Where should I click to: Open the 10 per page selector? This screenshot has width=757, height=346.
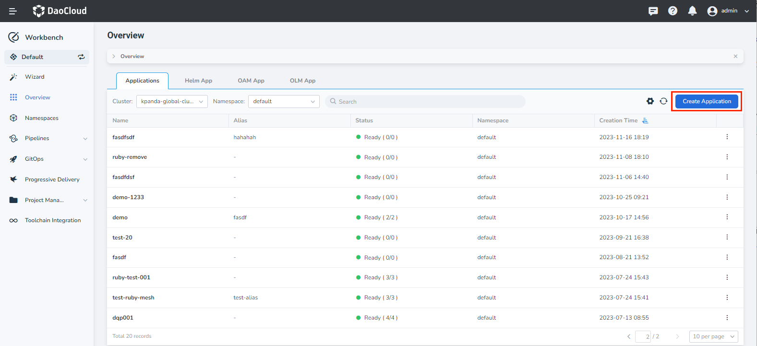713,336
